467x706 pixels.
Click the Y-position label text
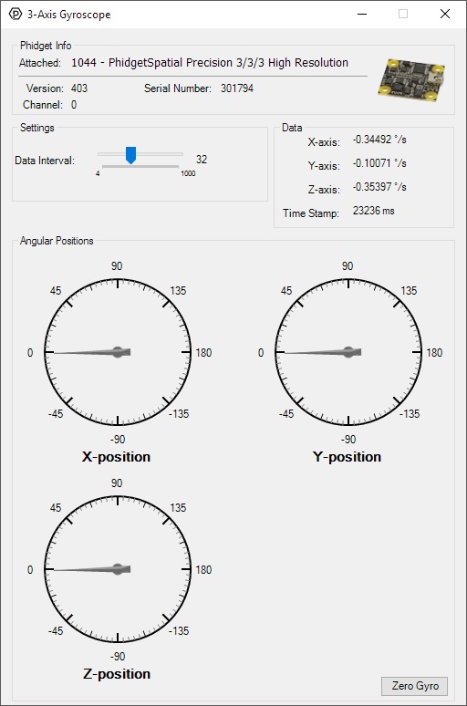pyautogui.click(x=347, y=457)
